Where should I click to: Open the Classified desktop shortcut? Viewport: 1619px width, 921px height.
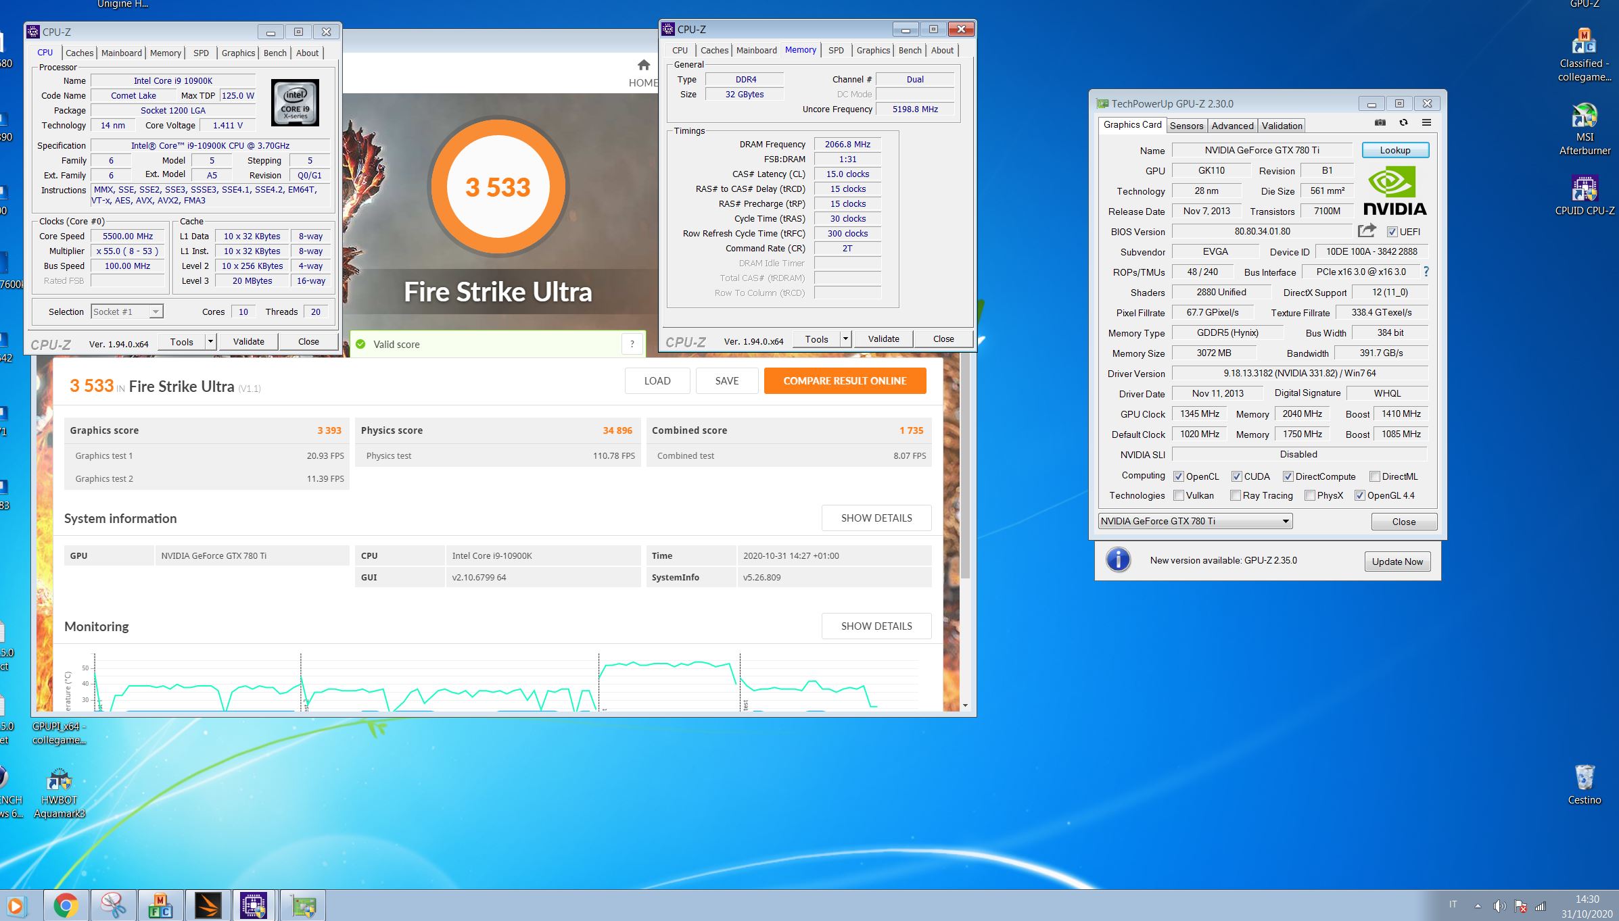1585,55
